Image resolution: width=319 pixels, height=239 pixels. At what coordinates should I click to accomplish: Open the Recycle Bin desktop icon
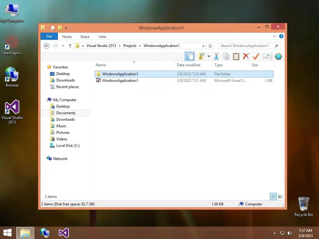click(303, 207)
